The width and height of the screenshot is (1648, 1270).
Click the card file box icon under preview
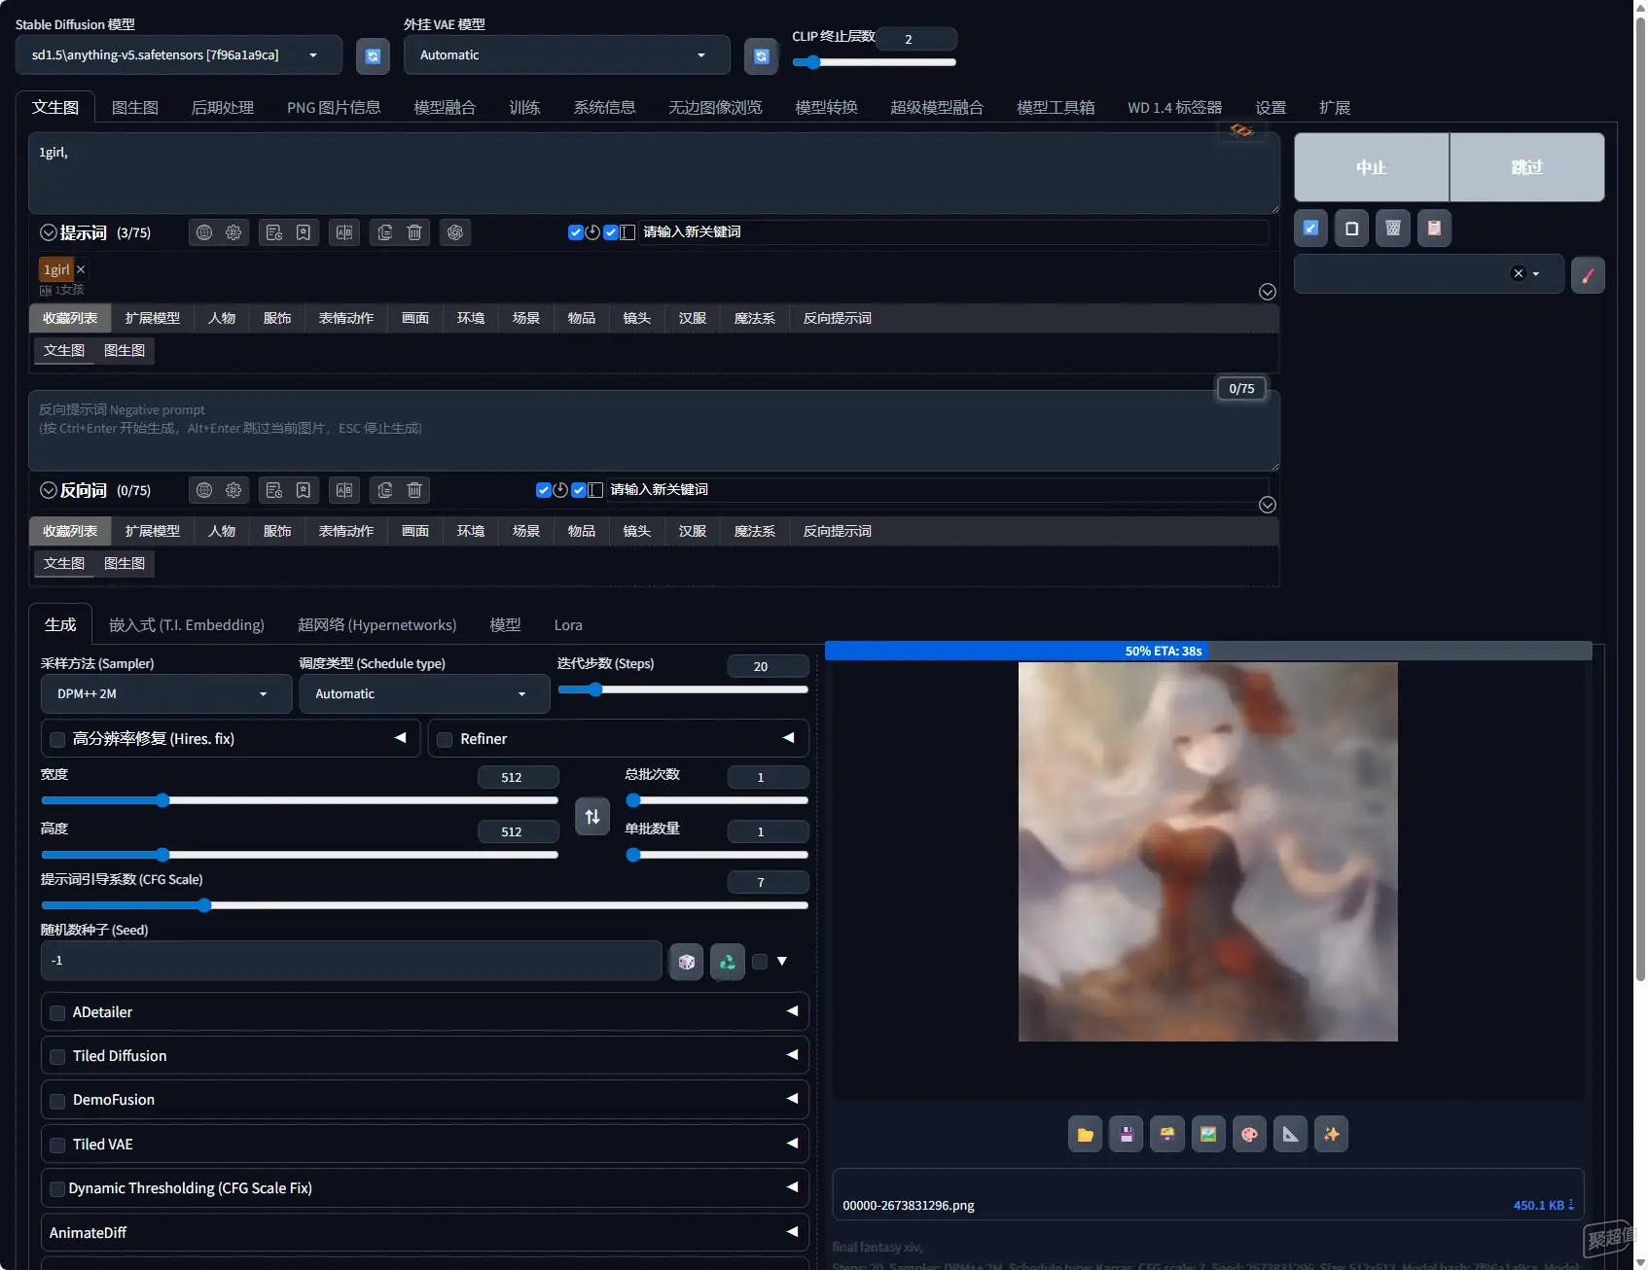pyautogui.click(x=1167, y=1134)
